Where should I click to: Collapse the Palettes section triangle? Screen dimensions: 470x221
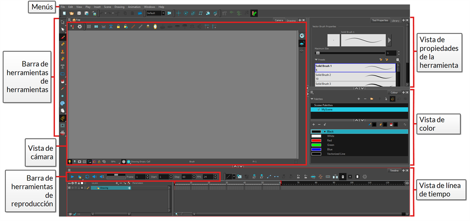[312, 99]
